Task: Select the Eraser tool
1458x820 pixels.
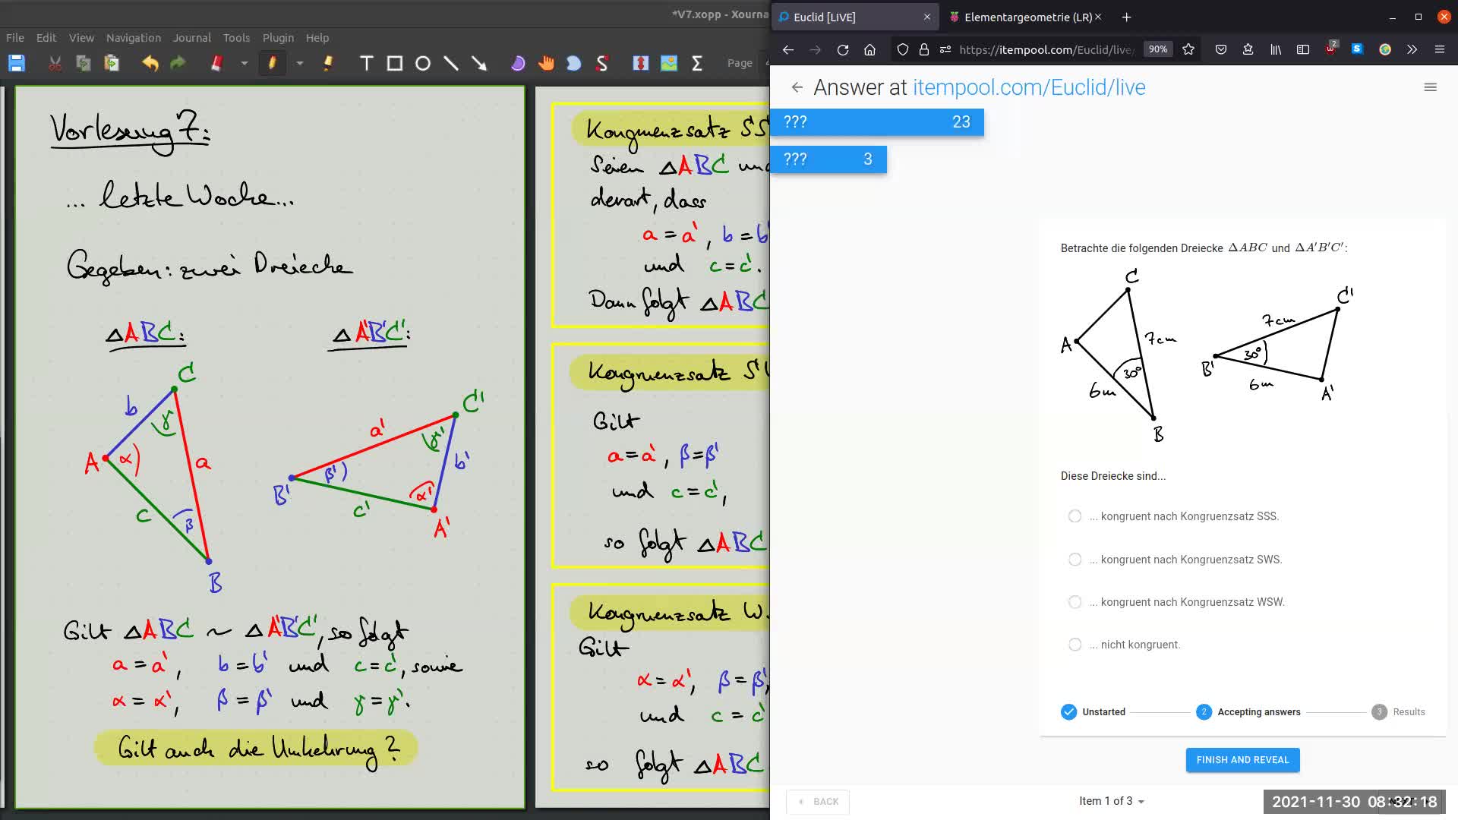Action: coord(216,64)
